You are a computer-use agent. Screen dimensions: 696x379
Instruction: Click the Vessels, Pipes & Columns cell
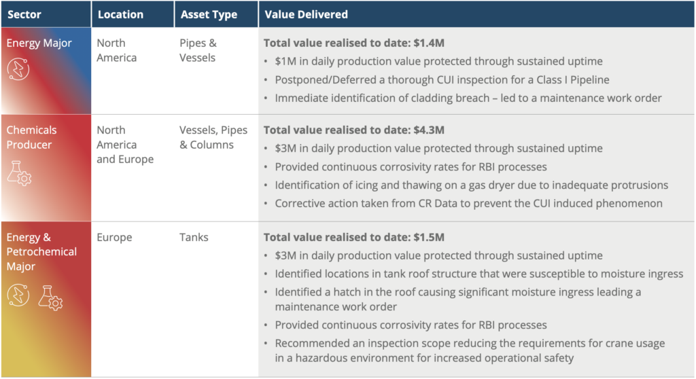coord(213,137)
